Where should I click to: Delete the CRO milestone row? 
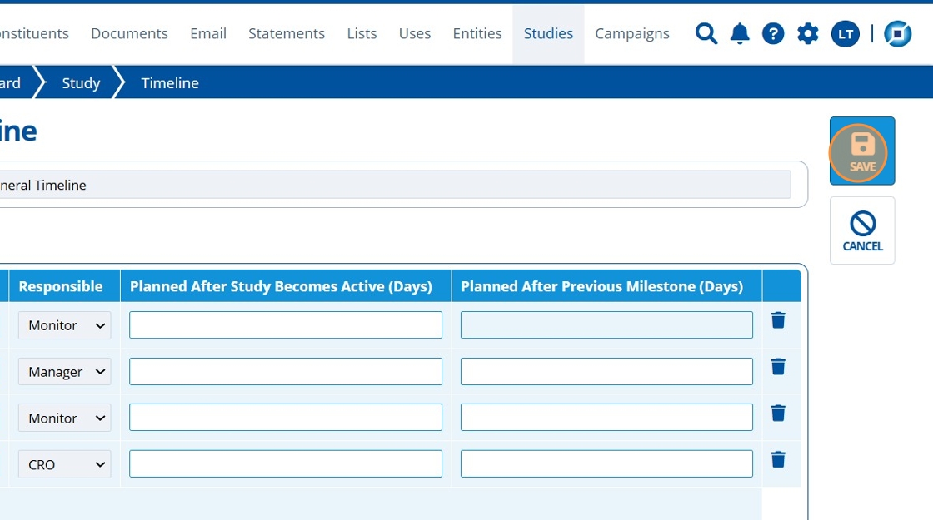(x=778, y=459)
